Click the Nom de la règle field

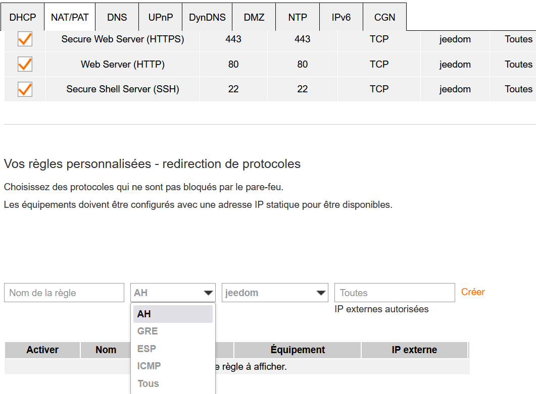(x=64, y=293)
